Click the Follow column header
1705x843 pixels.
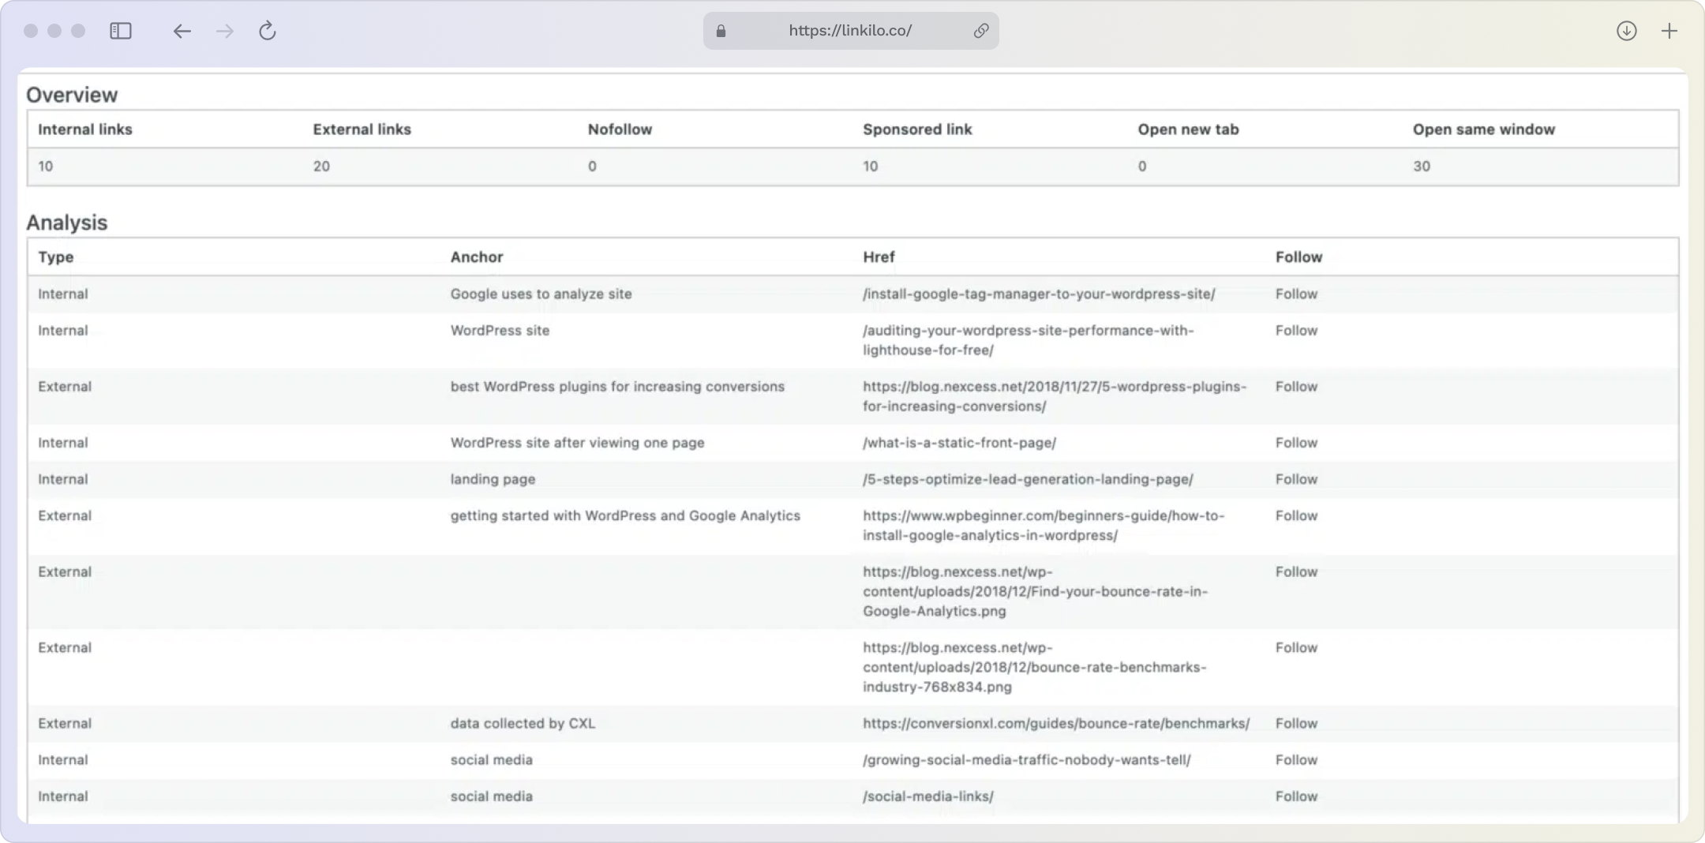[1298, 257]
